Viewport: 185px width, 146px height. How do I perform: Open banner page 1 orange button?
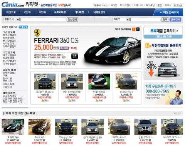(x=134, y=29)
